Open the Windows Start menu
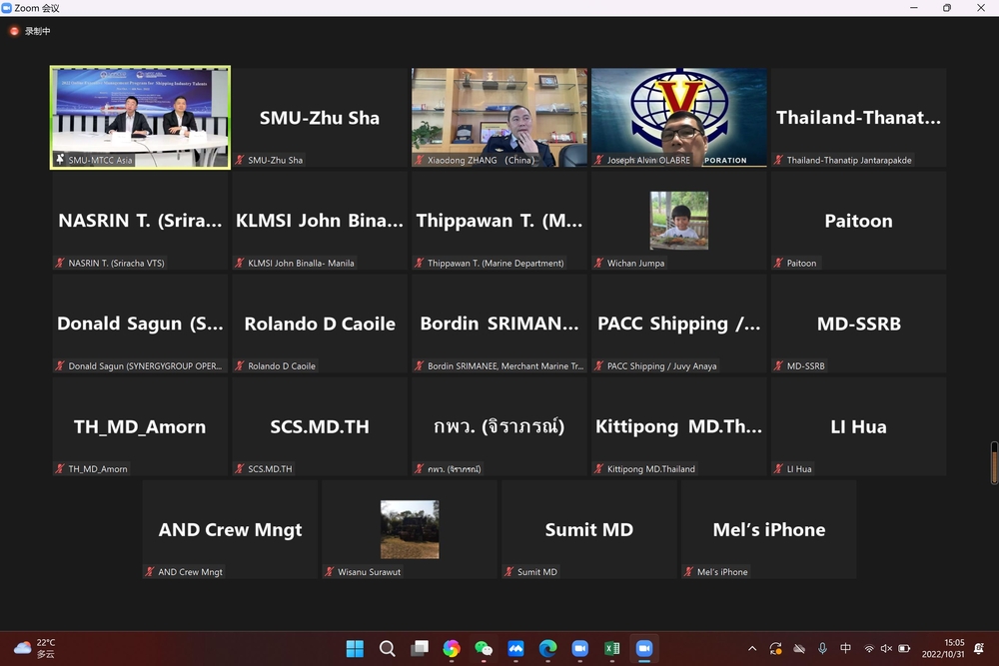 pos(355,649)
